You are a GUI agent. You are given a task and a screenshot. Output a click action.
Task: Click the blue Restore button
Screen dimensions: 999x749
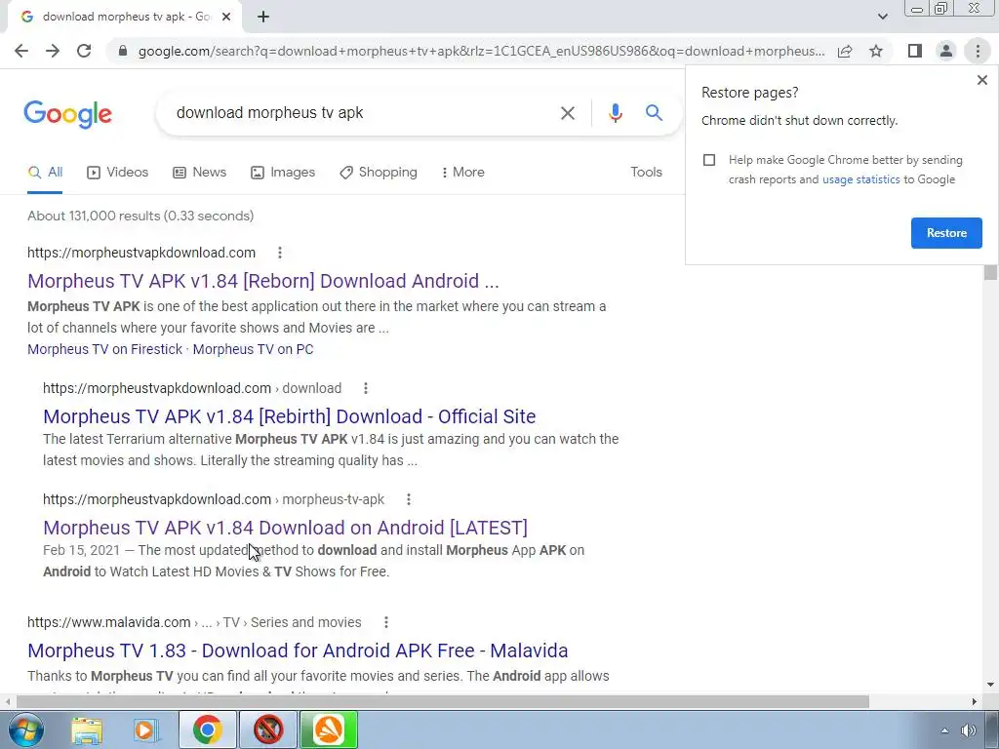[946, 233]
